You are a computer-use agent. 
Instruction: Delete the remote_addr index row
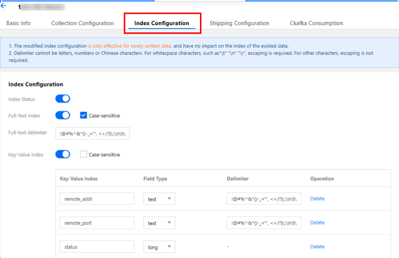317,199
